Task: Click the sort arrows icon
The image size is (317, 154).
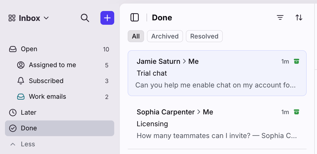Action: click(299, 18)
